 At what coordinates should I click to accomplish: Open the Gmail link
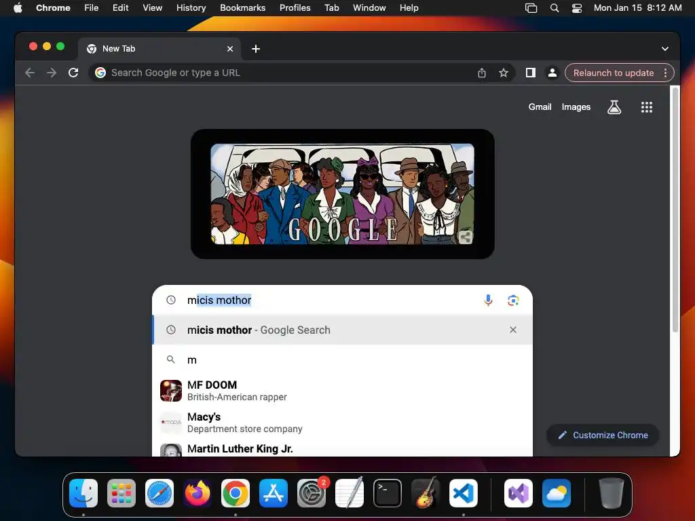(540, 107)
